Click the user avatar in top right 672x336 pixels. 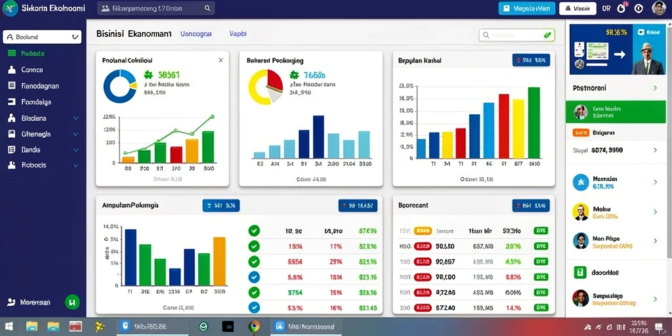659,8
